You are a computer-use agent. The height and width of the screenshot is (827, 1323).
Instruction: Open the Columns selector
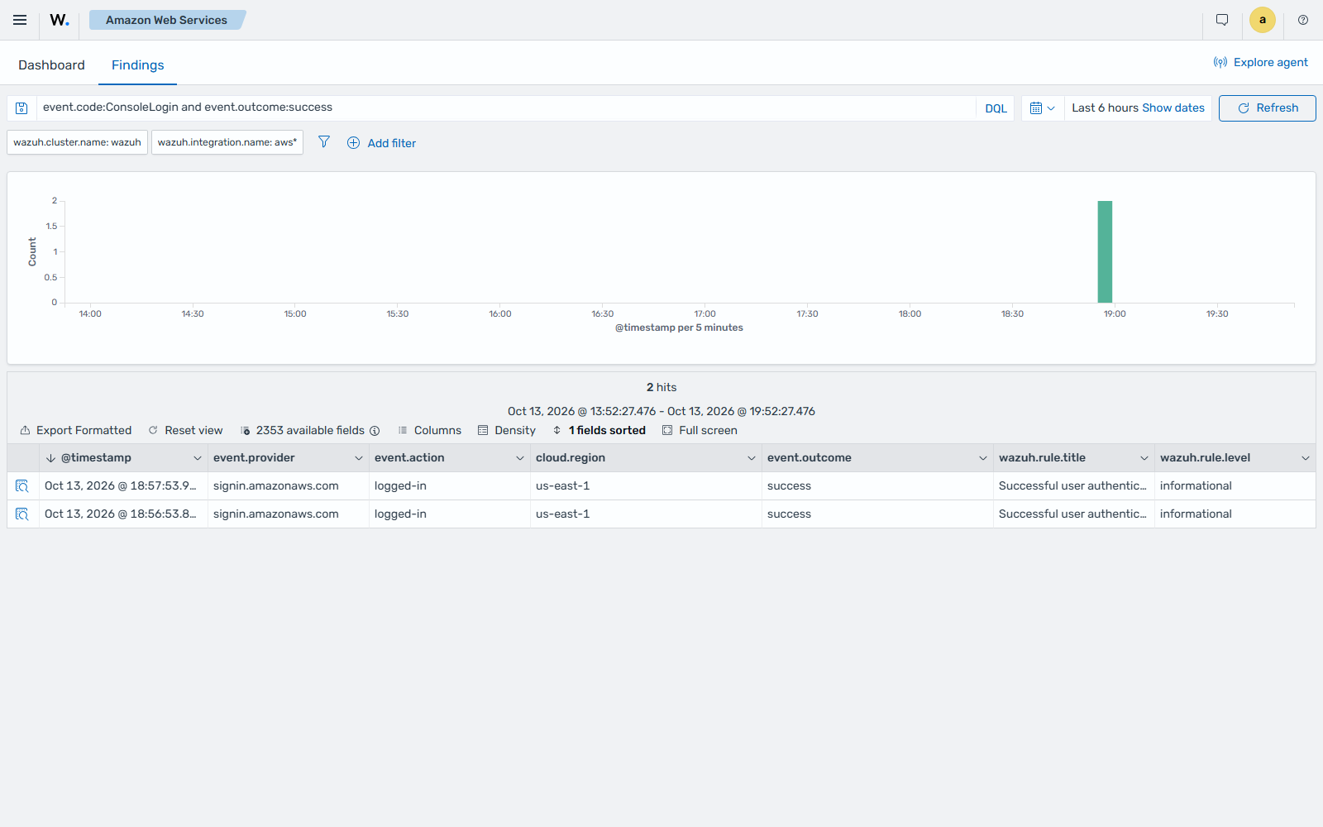[x=429, y=430]
